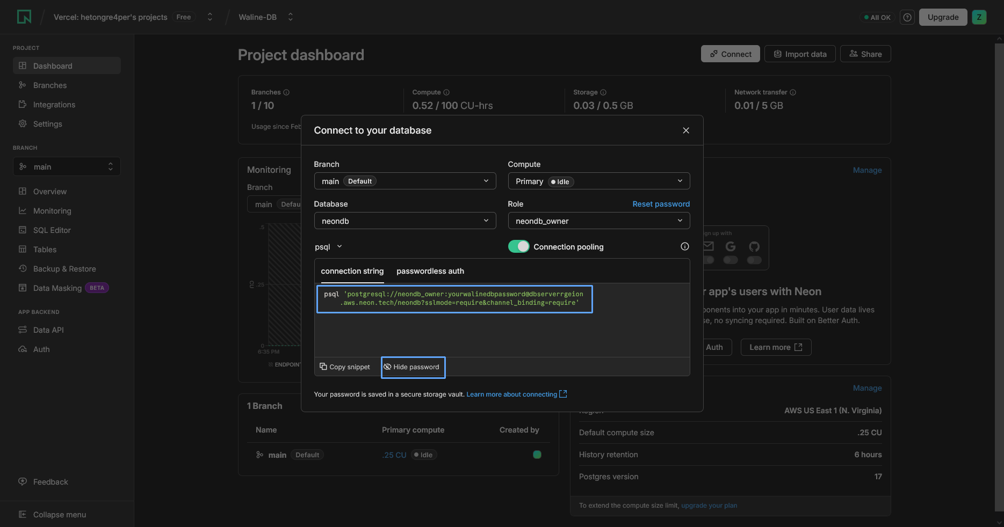Open Backup & Restore in the sidebar
The image size is (1004, 527).
click(64, 269)
